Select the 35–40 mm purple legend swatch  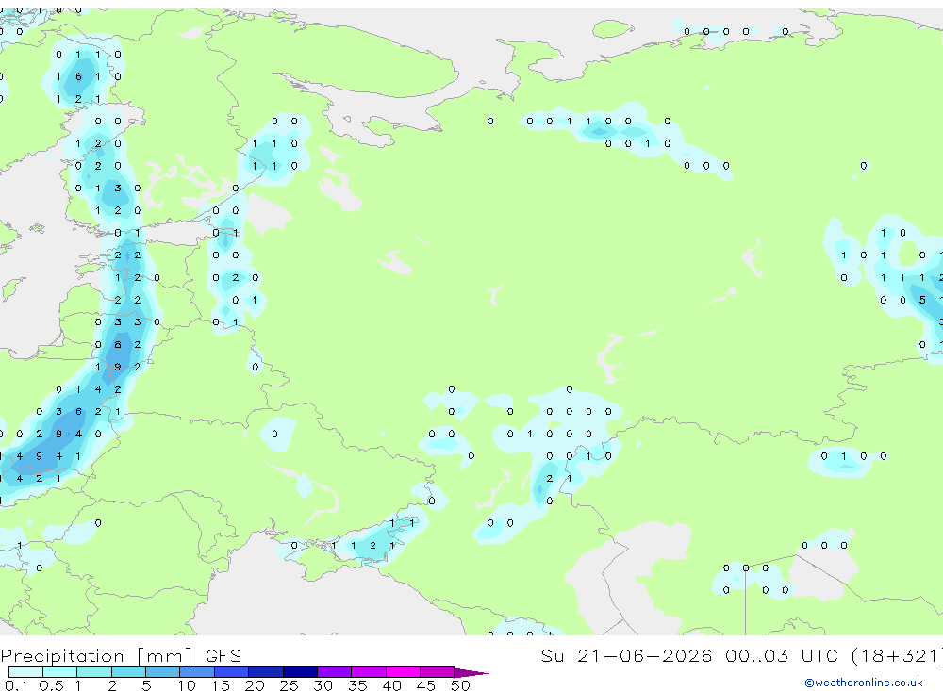[368, 672]
